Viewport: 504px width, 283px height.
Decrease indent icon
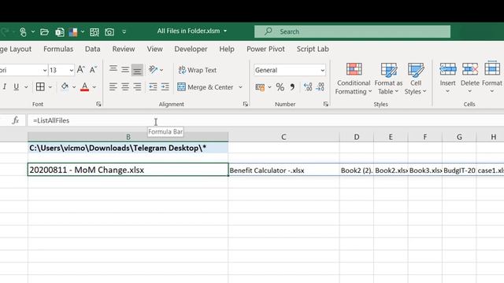click(153, 86)
